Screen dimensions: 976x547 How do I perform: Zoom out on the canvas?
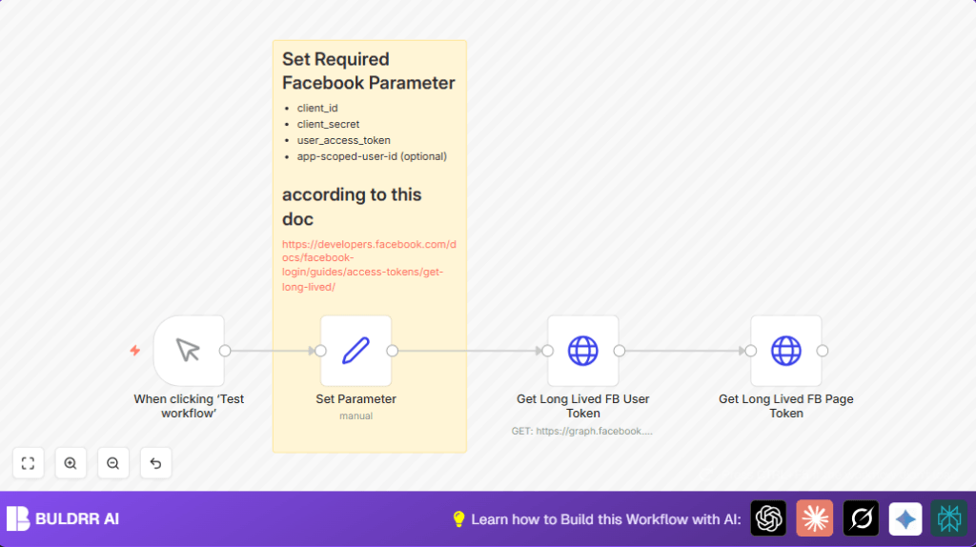(x=113, y=463)
